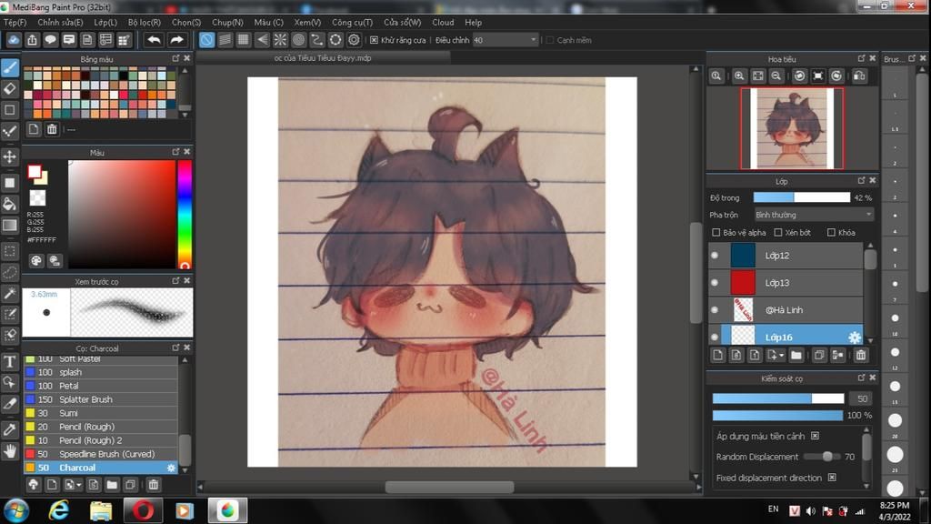This screenshot has width=931, height=524.
Task: Open Charcoal brush settings gear
Action: coord(171,469)
